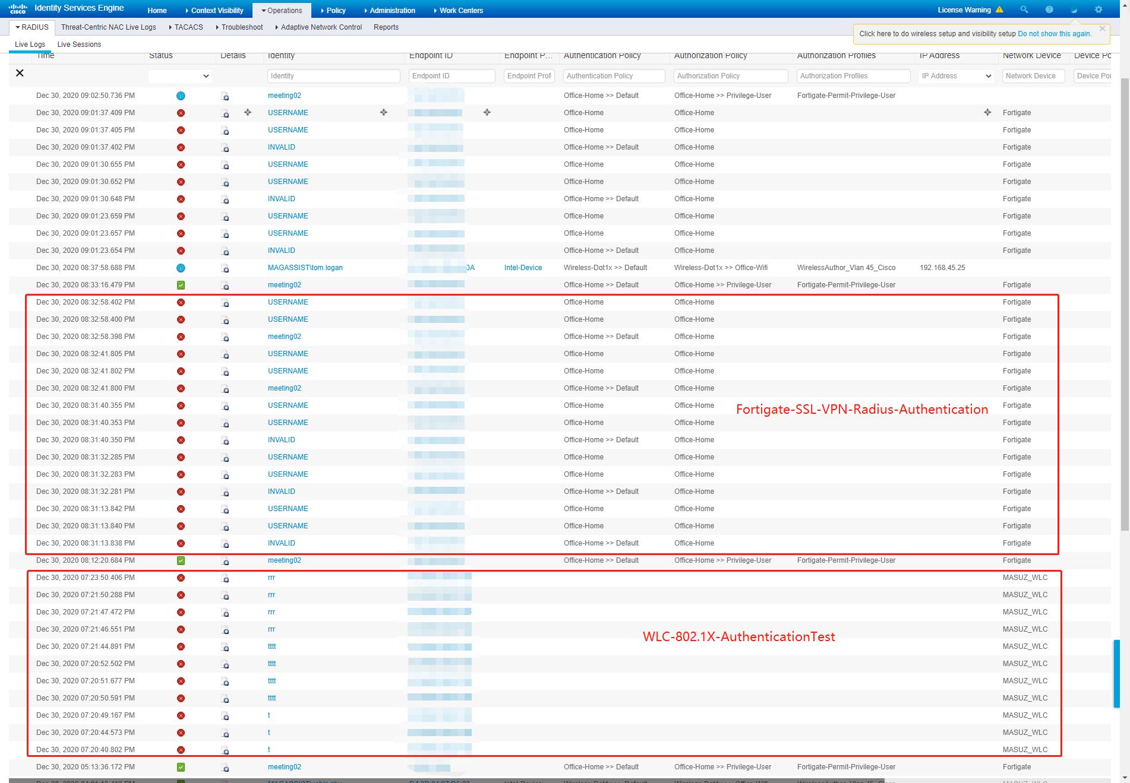Click failed status icon at 07:20:40.802 PM
Image resolution: width=1130 pixels, height=783 pixels.
pos(181,750)
